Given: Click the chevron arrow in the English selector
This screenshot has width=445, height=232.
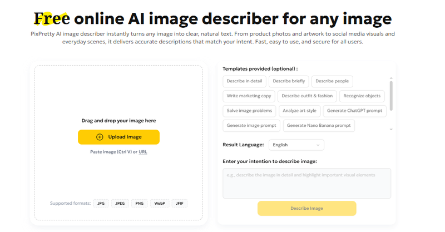Looking at the screenshot, I should (318, 145).
